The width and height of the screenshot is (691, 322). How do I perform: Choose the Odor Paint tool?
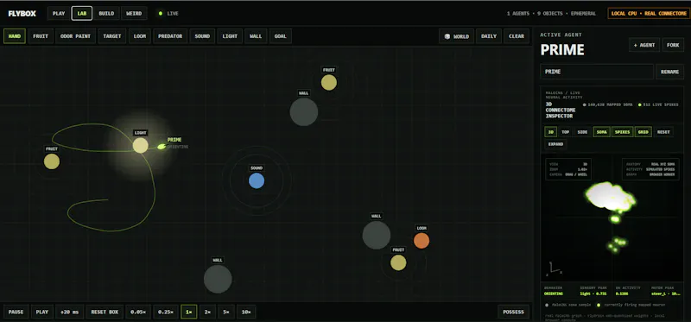pyautogui.click(x=75, y=36)
